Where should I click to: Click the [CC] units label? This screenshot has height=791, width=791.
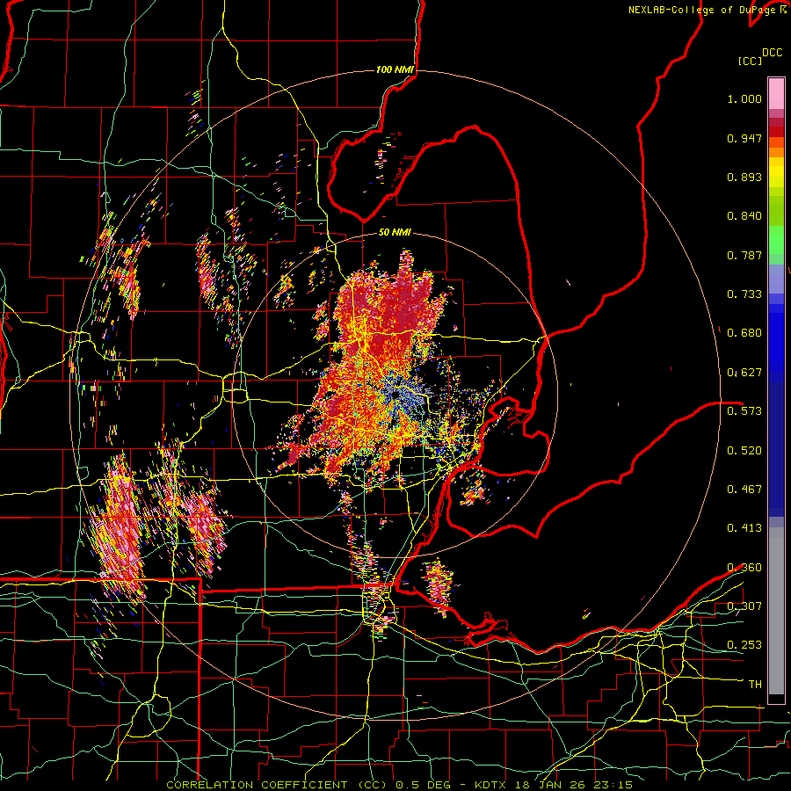point(751,61)
